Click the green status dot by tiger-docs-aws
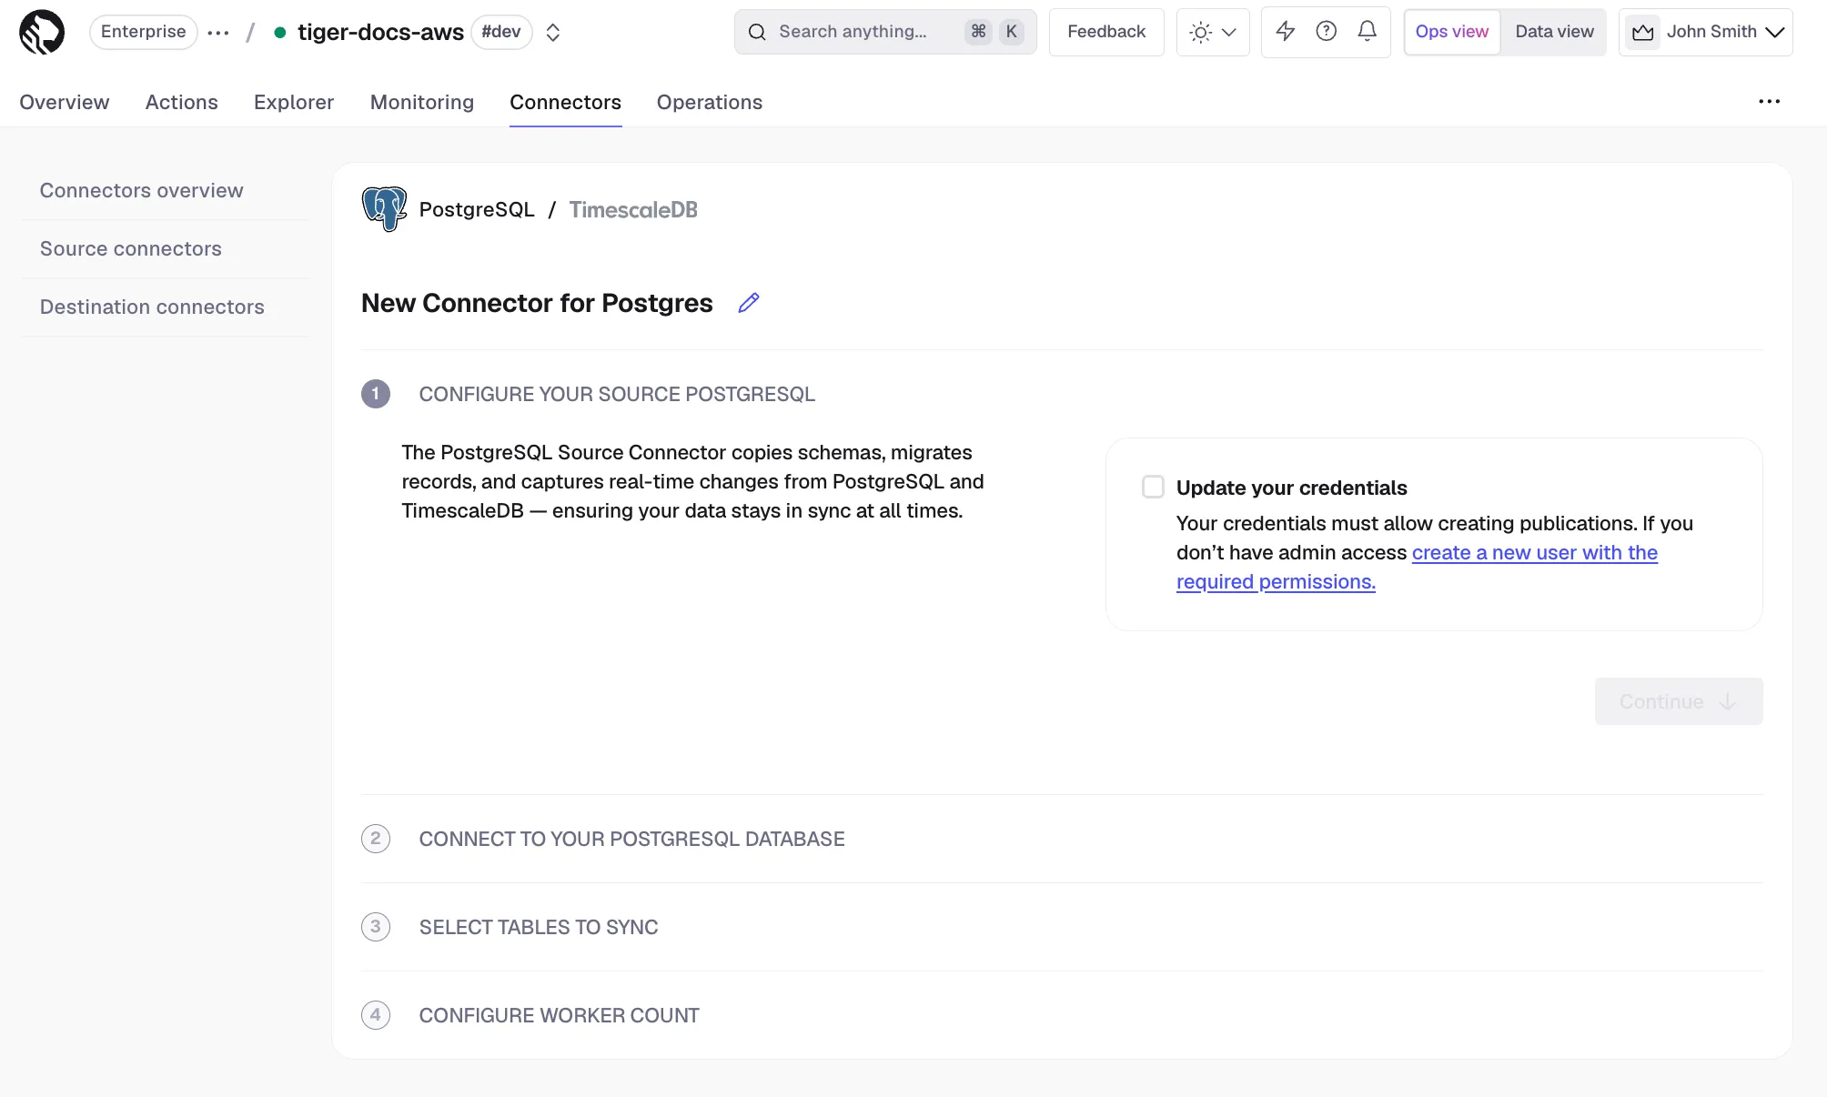1827x1097 pixels. coord(280,33)
